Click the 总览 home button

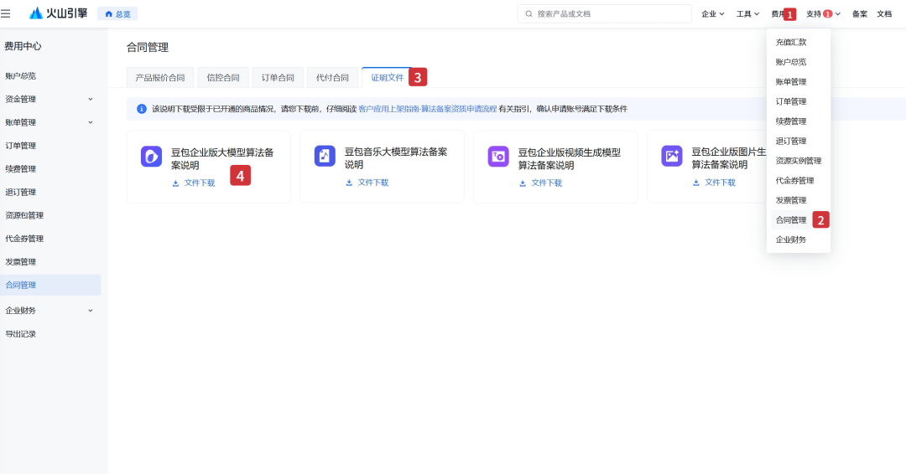pos(117,14)
